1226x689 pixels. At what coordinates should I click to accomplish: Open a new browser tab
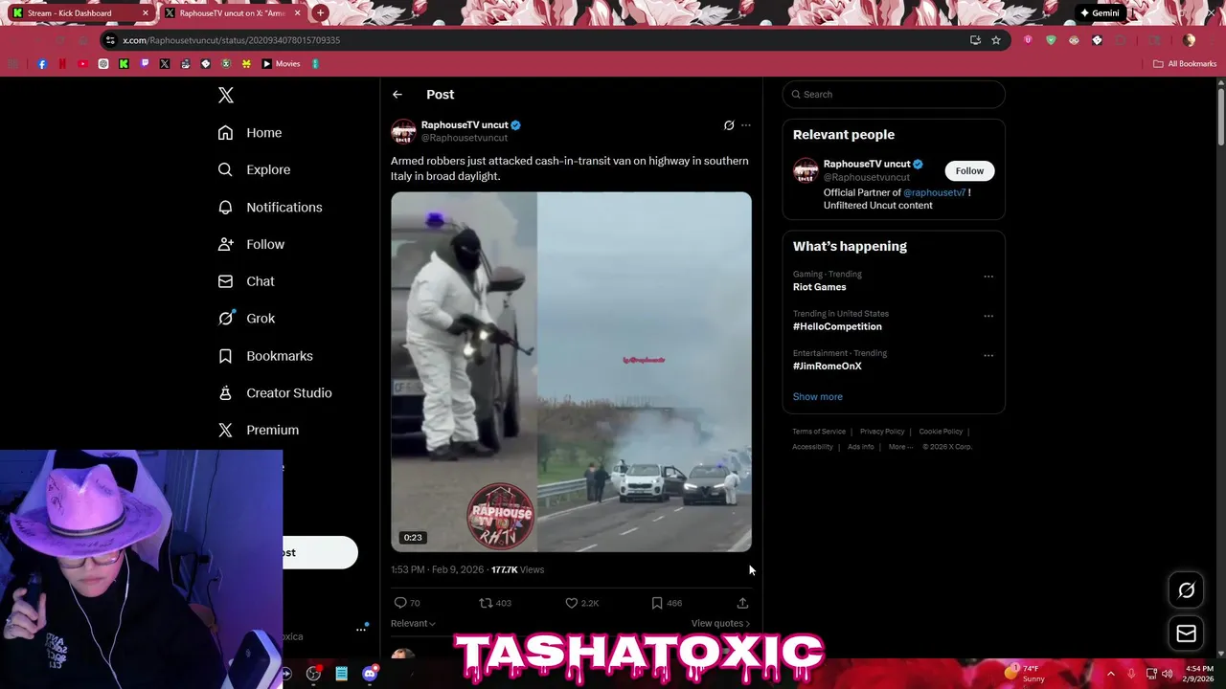tap(320, 13)
